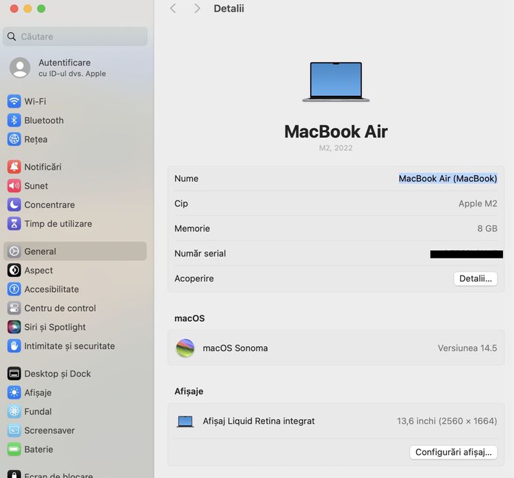Open Notificări bell icon
This screenshot has height=478, width=514.
[14, 167]
